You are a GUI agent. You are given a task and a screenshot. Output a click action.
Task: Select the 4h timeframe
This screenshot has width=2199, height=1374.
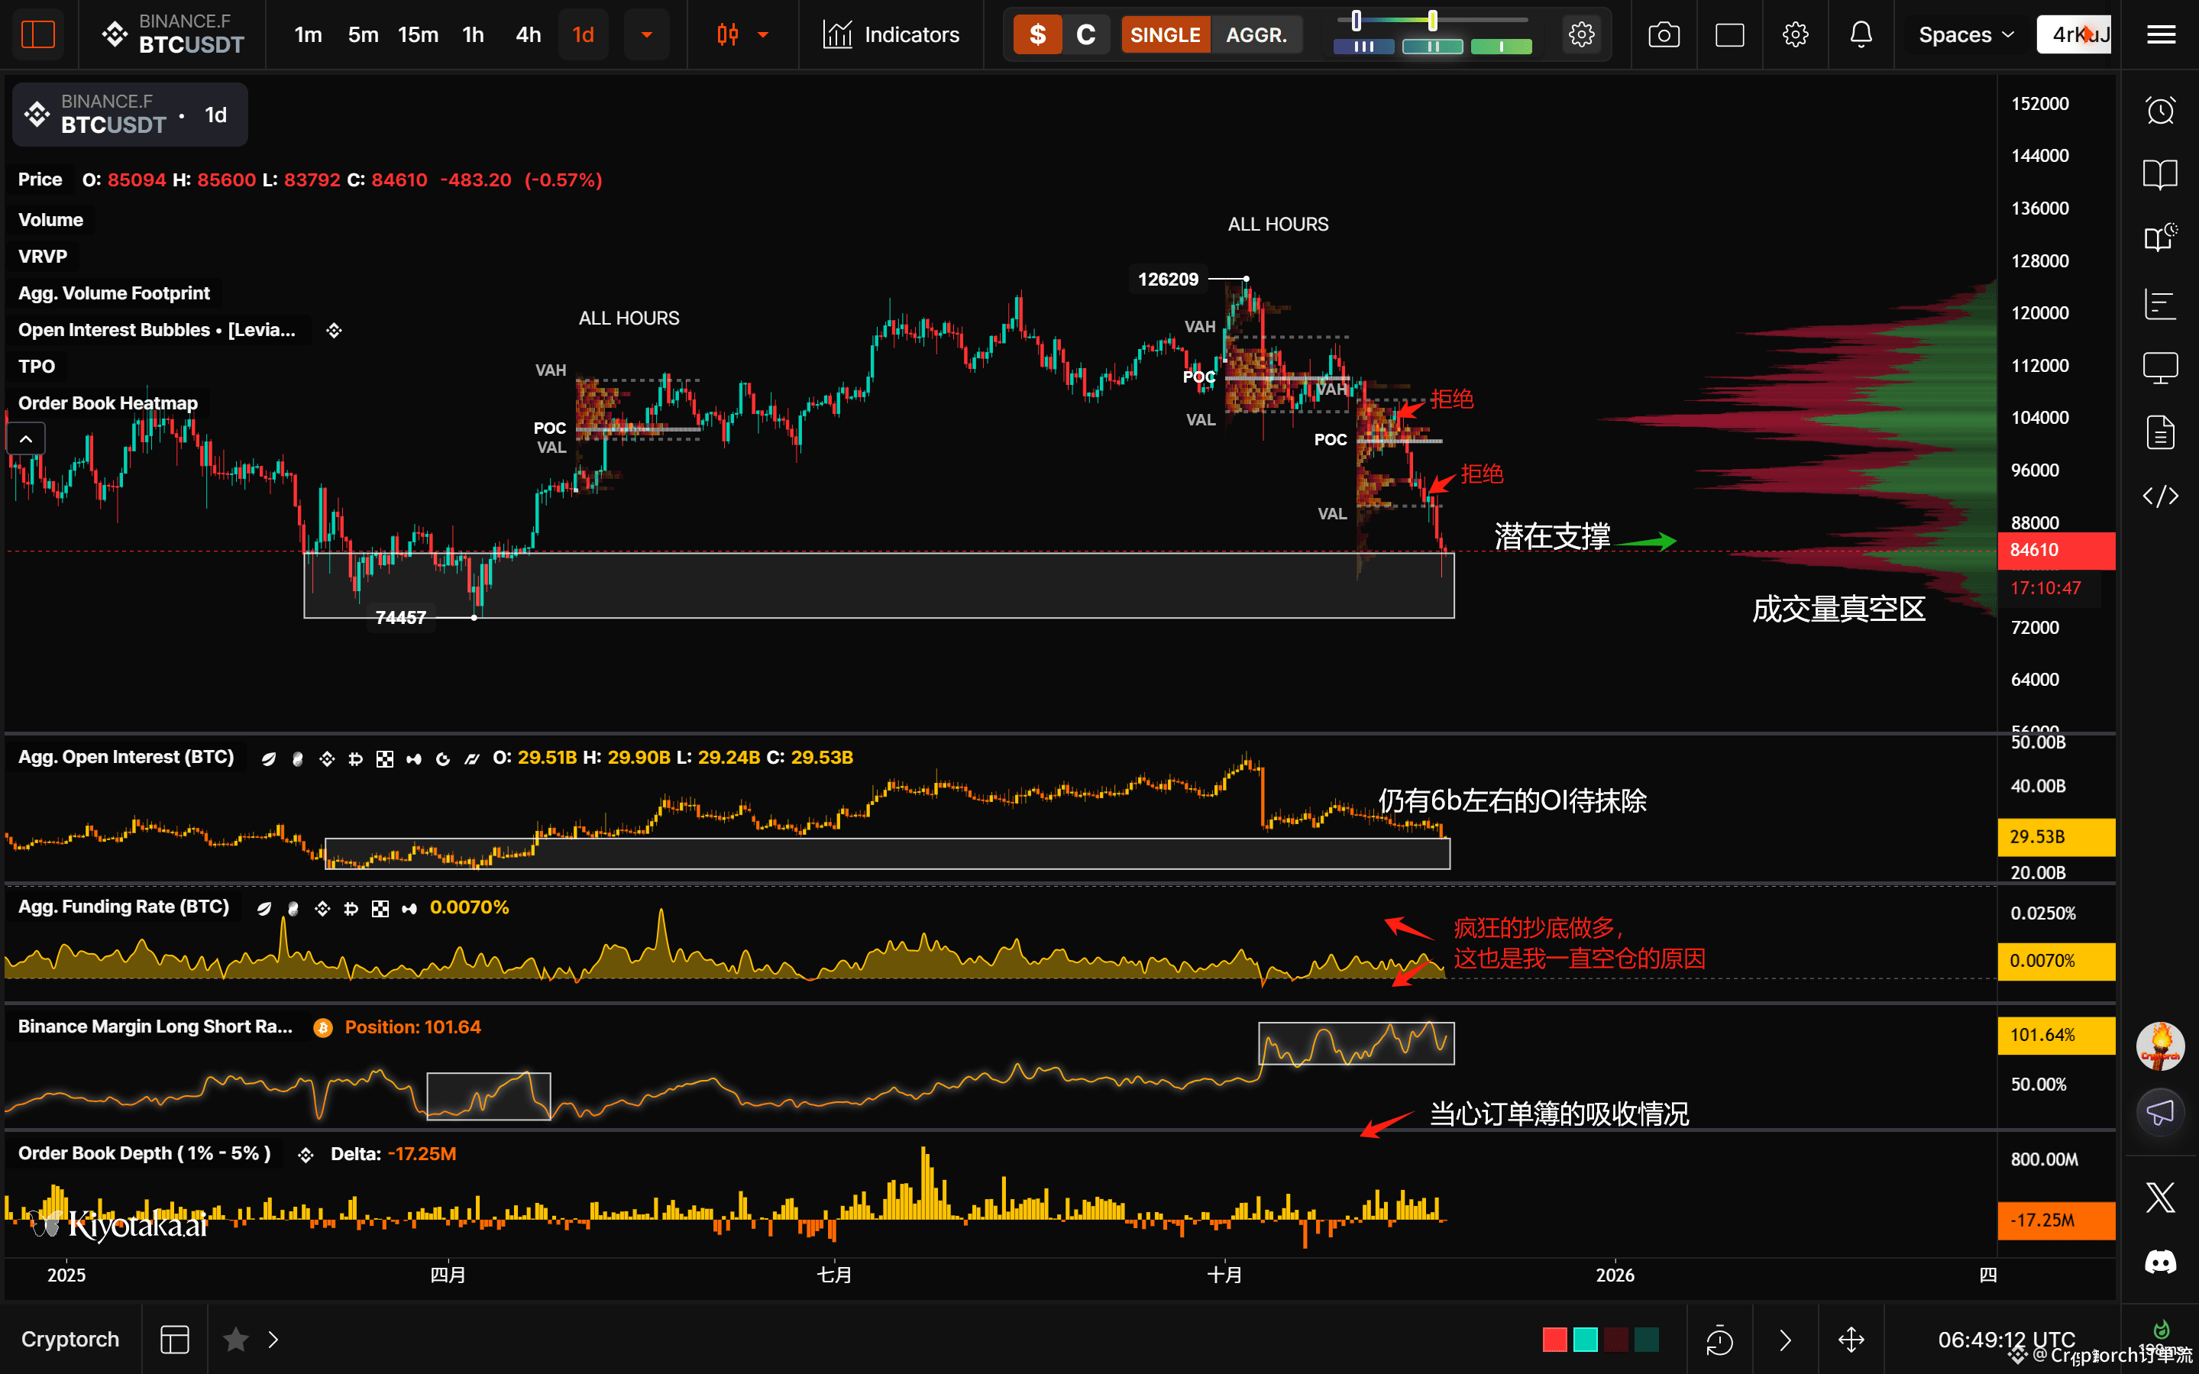(x=528, y=34)
